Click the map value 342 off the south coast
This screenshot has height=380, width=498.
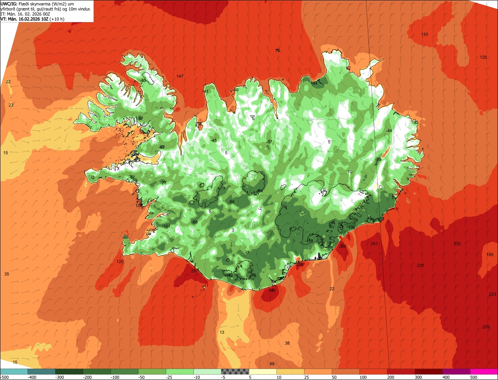click(x=272, y=291)
